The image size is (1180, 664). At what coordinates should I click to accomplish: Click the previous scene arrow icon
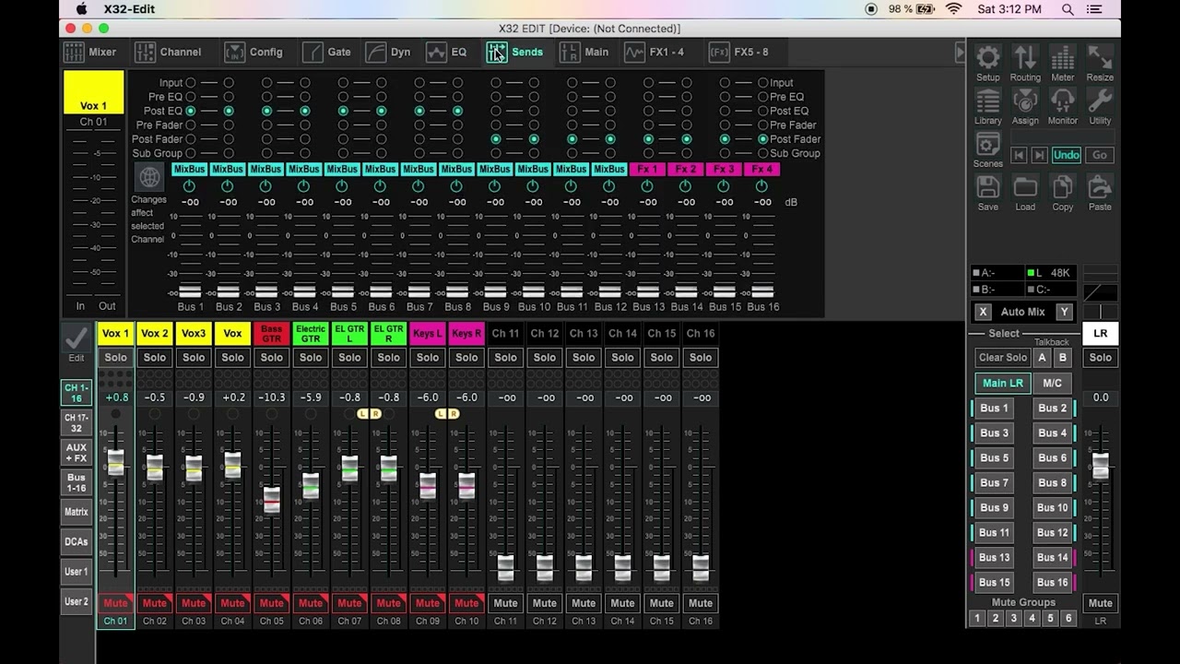coord(1019,155)
